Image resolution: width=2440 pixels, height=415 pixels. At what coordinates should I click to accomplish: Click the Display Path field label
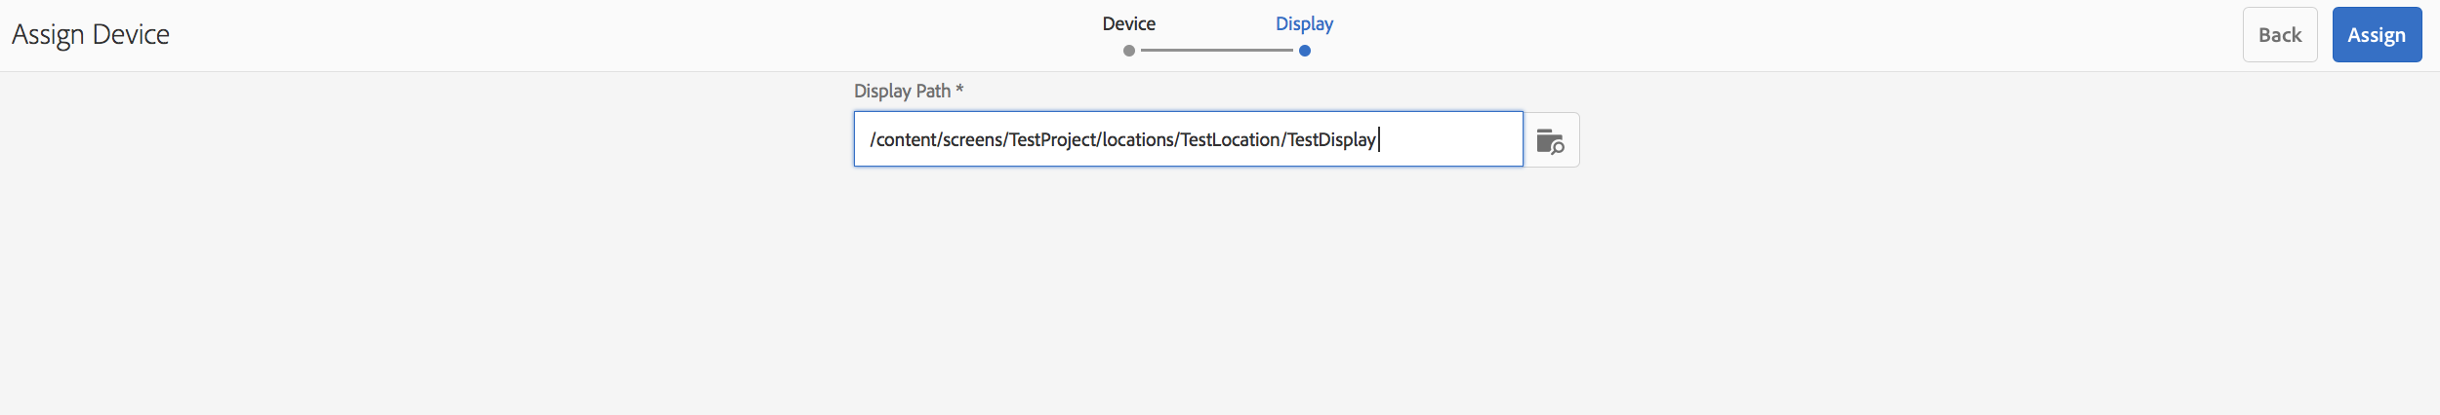(902, 91)
